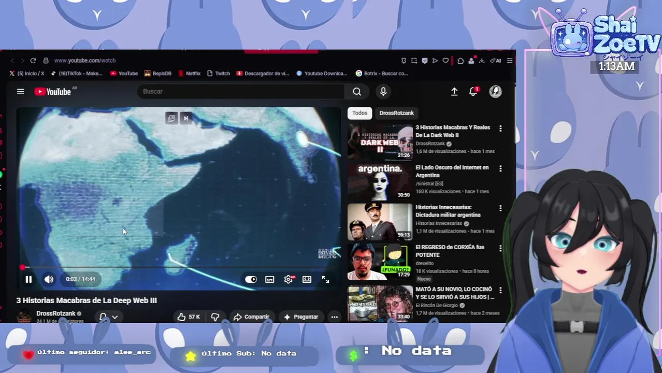
Task: Pause the video playback
Action: point(28,279)
